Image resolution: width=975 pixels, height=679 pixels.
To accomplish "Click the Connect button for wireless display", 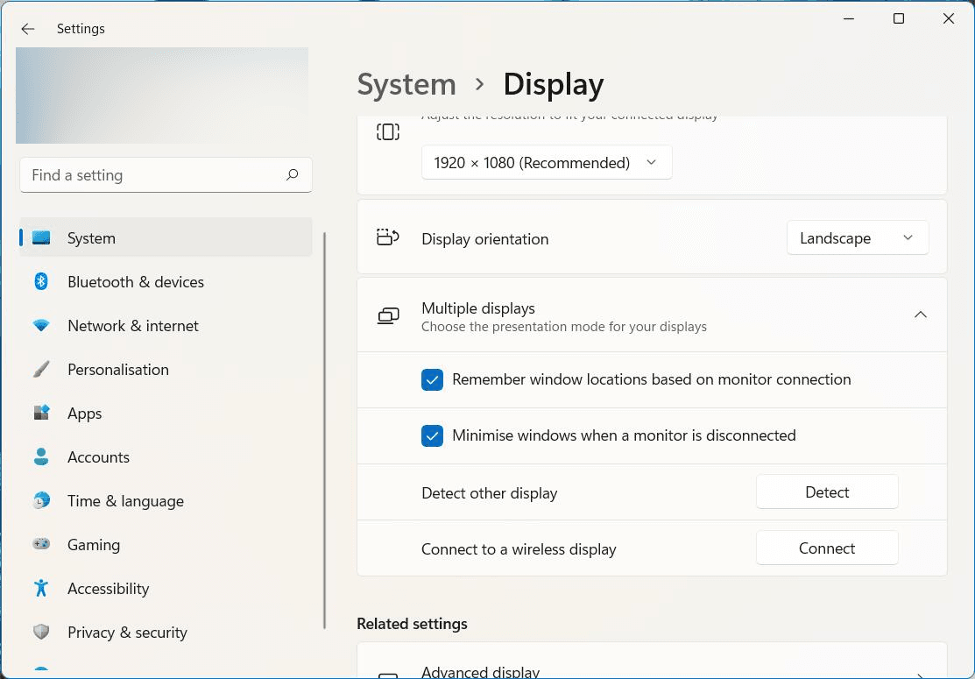I will coord(827,548).
